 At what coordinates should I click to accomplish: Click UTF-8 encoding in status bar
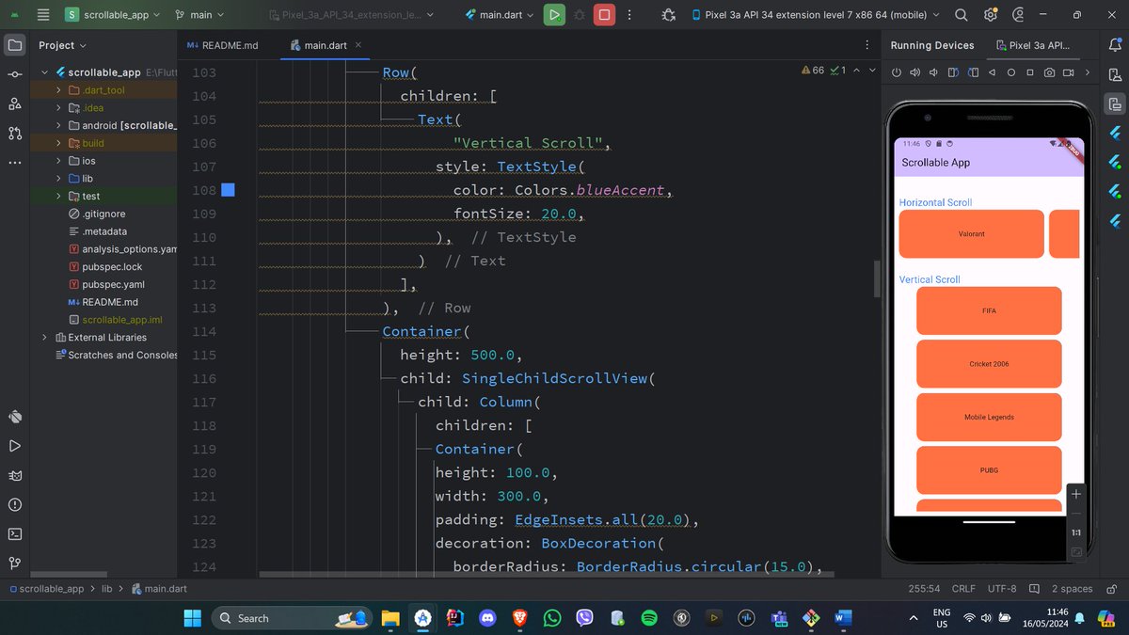pos(1002,589)
